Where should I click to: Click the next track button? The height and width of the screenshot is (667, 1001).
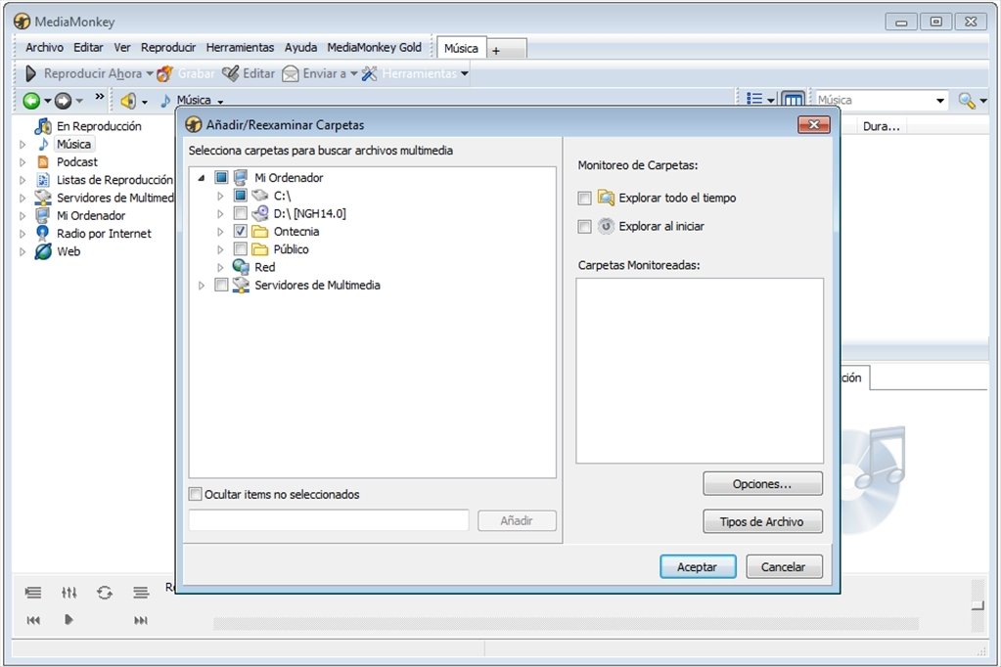click(141, 620)
